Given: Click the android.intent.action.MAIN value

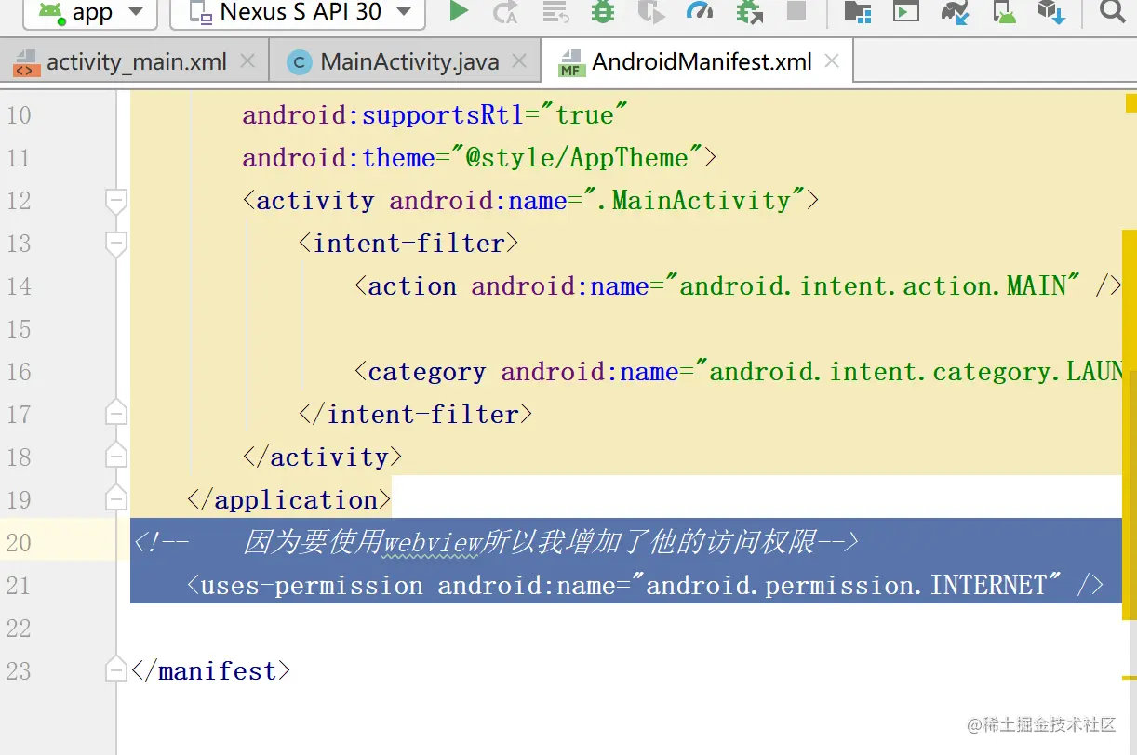Looking at the screenshot, I should (x=872, y=285).
